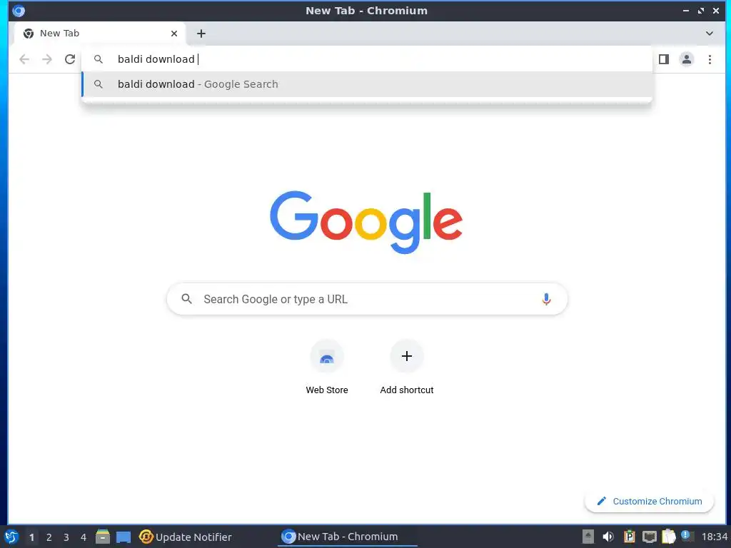Open Customize Chromium

[x=649, y=501]
